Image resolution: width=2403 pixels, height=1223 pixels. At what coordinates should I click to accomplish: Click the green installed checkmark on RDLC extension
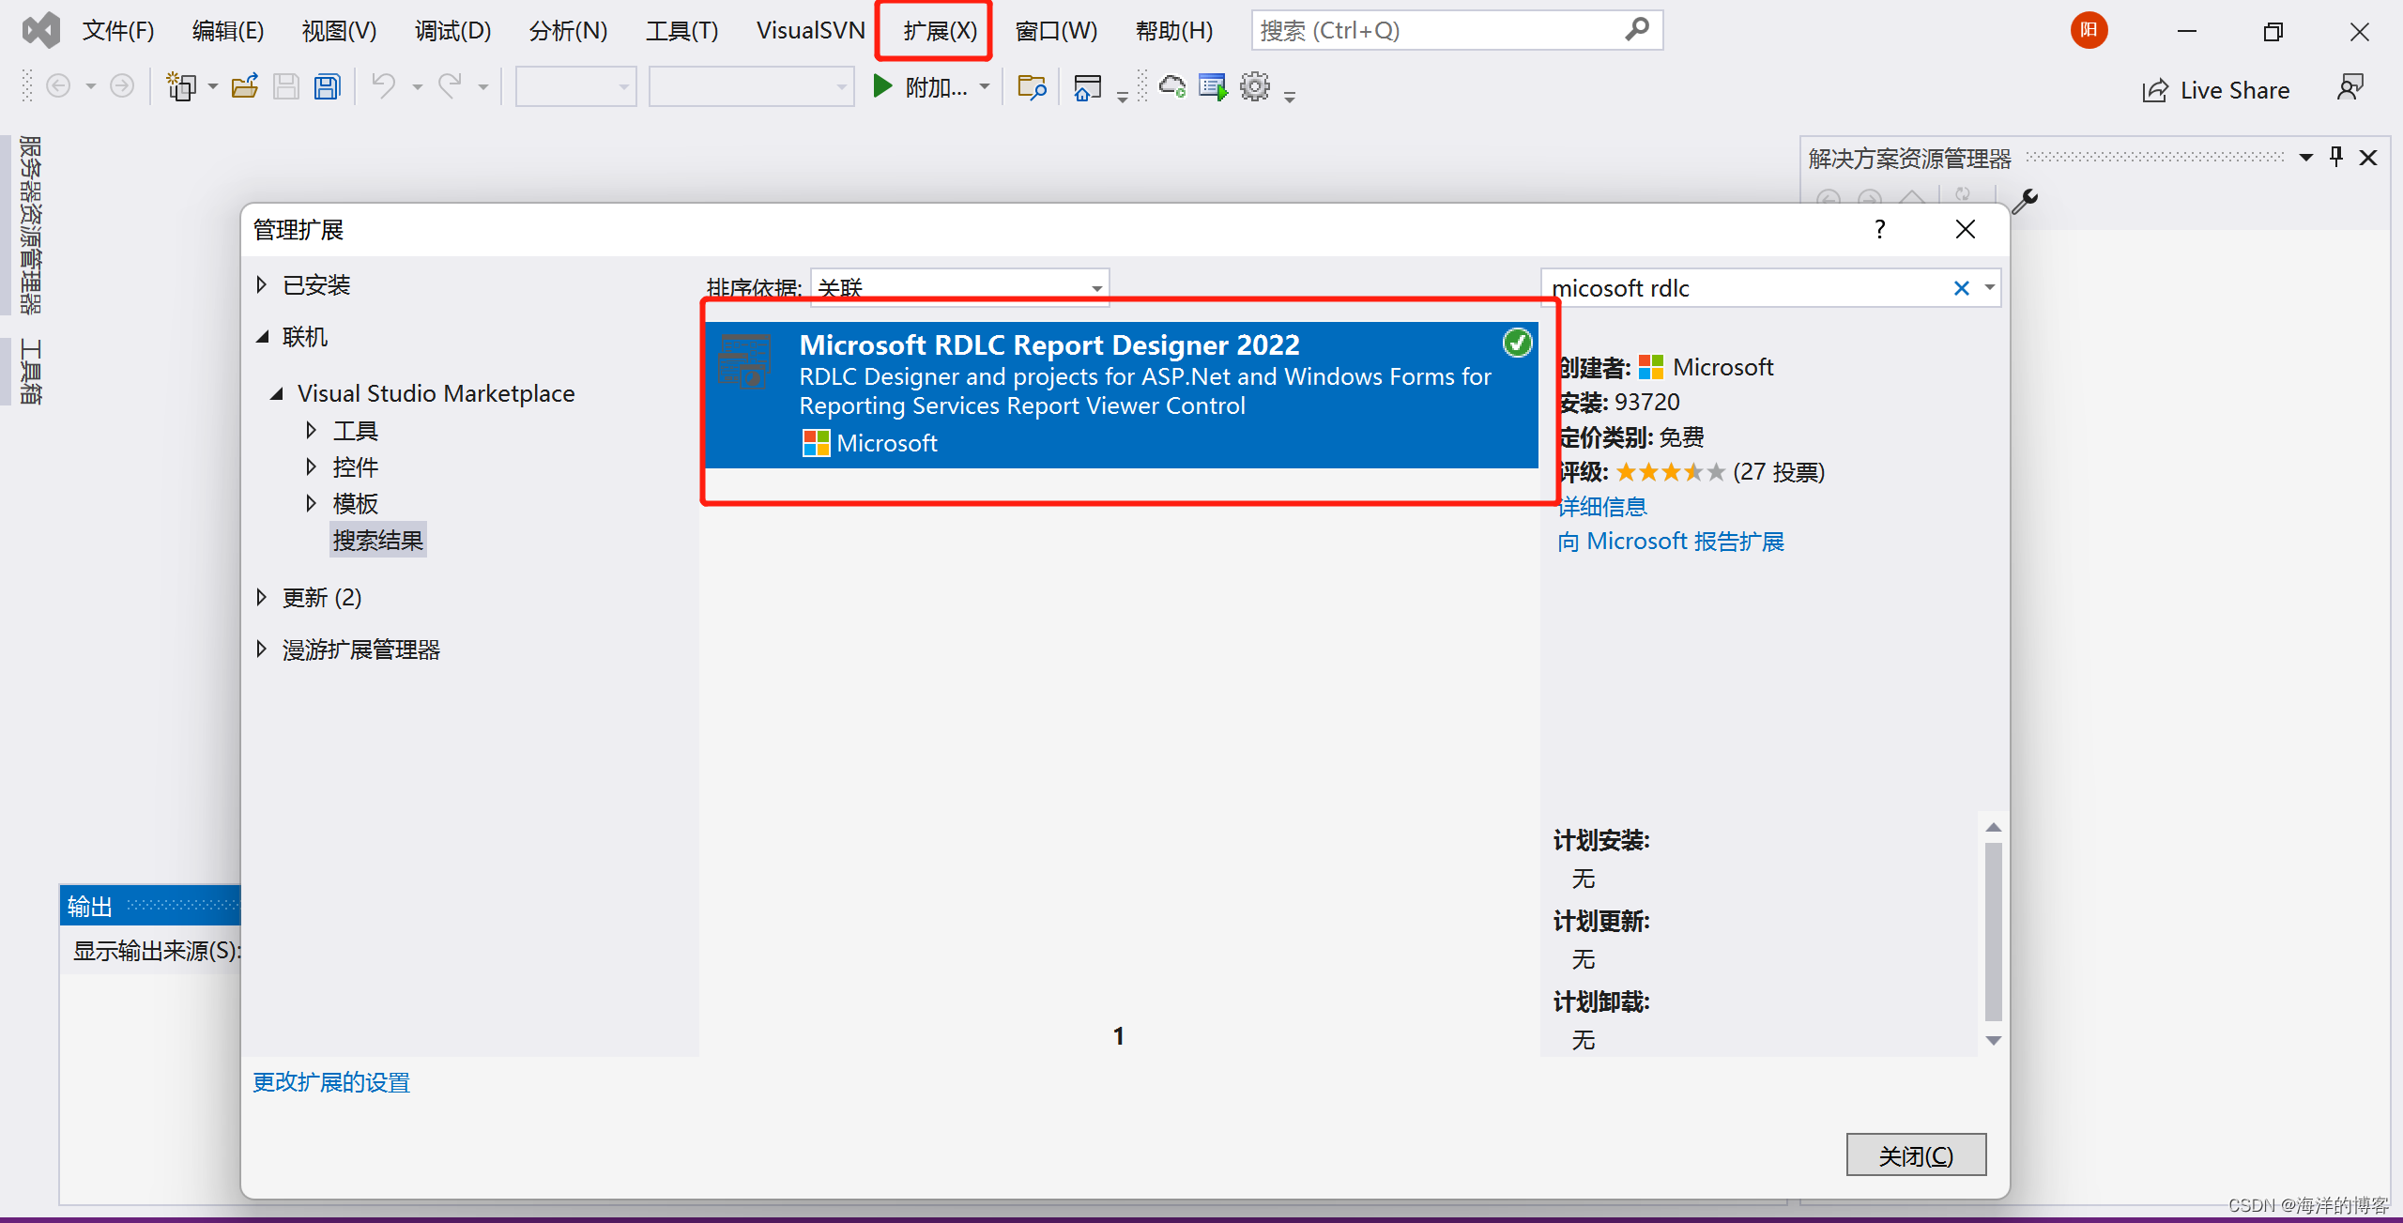coord(1517,343)
